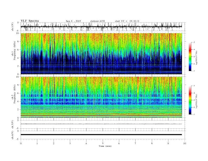Click the "2" kHz tick of the ch.2 spectrogram
The height and width of the screenshot is (161, 208).
click(x=18, y=110)
